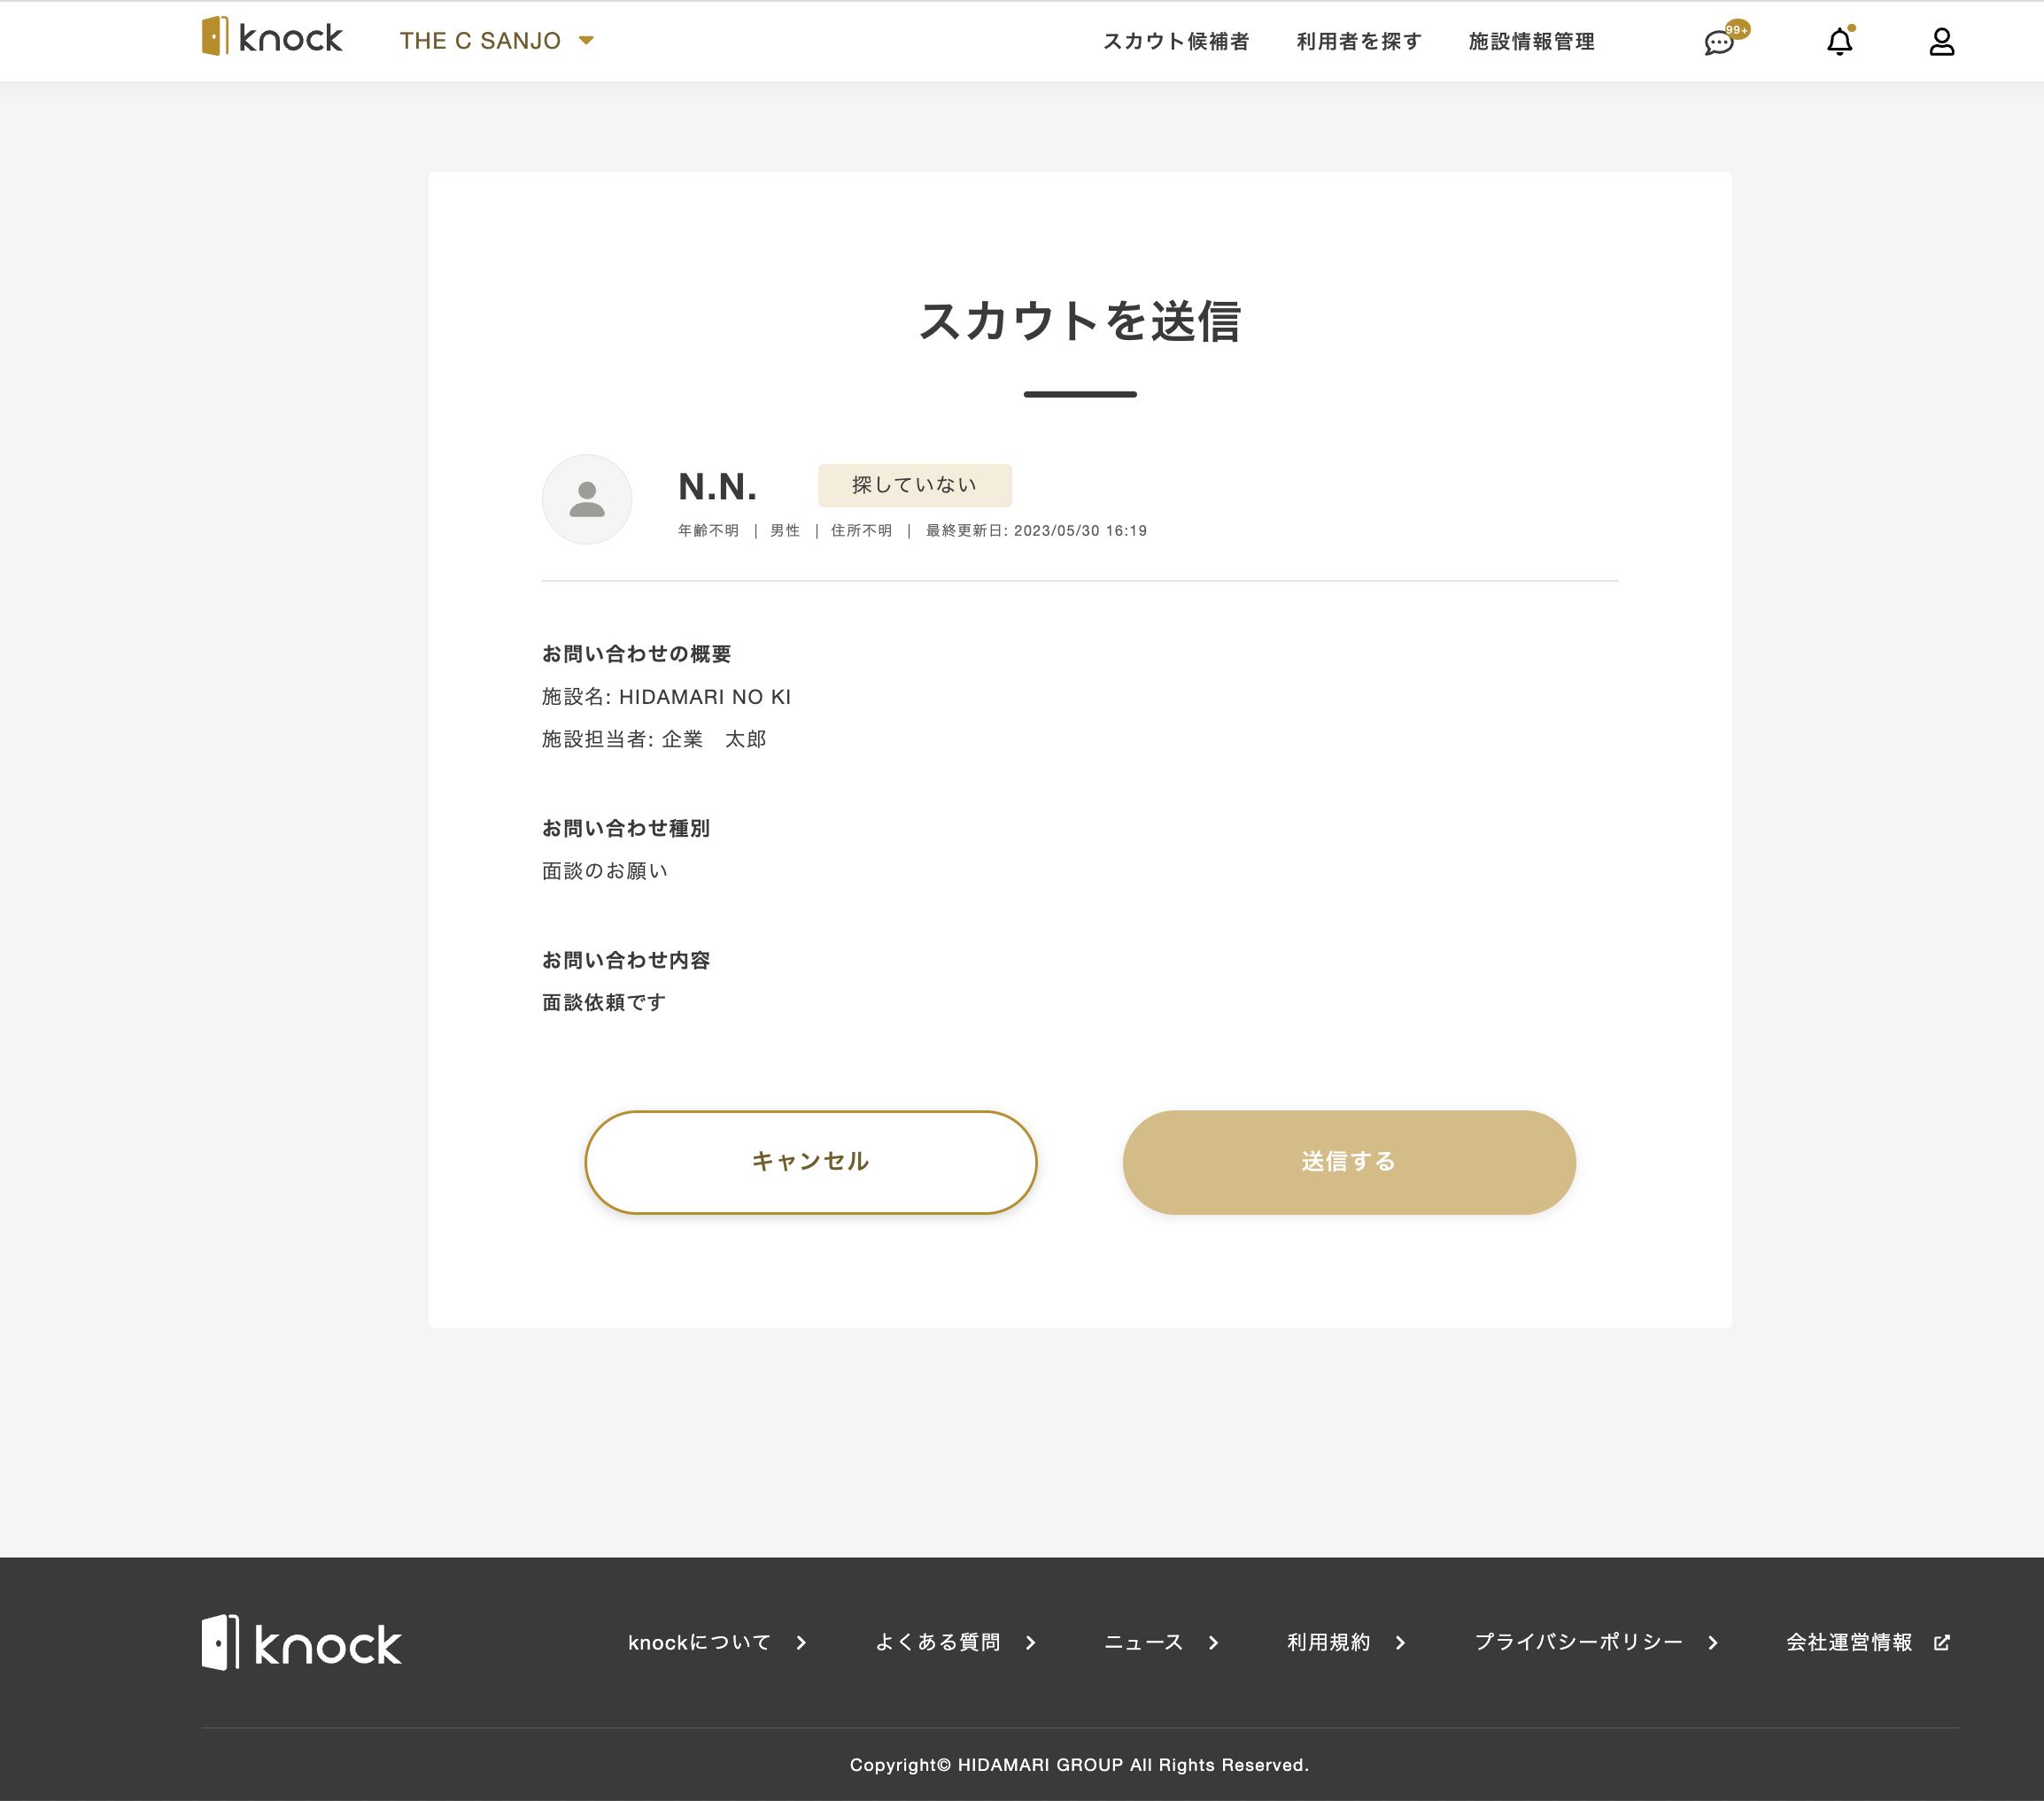
Task: Click the N.N. user avatar placeholder
Action: [x=587, y=499]
